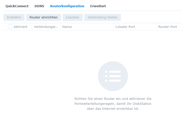Click the empty list placeholder icon
Screen dimensions: 182x118
point(113,76)
